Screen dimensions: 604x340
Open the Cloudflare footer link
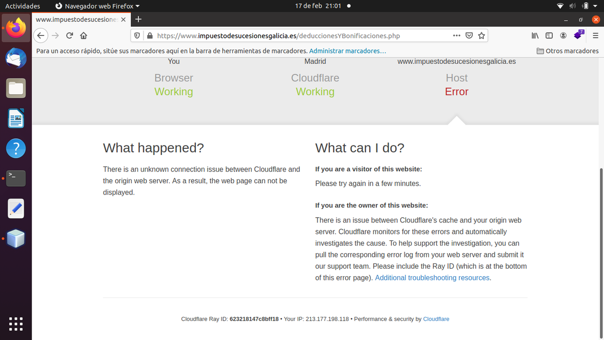[436, 319]
